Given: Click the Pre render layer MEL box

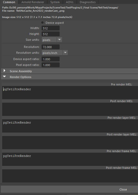Looking at the screenshot, I should [x=70, y=126].
